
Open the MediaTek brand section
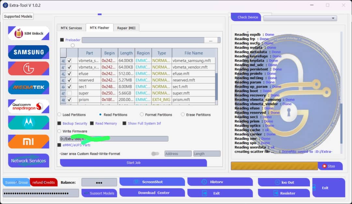tap(29, 87)
